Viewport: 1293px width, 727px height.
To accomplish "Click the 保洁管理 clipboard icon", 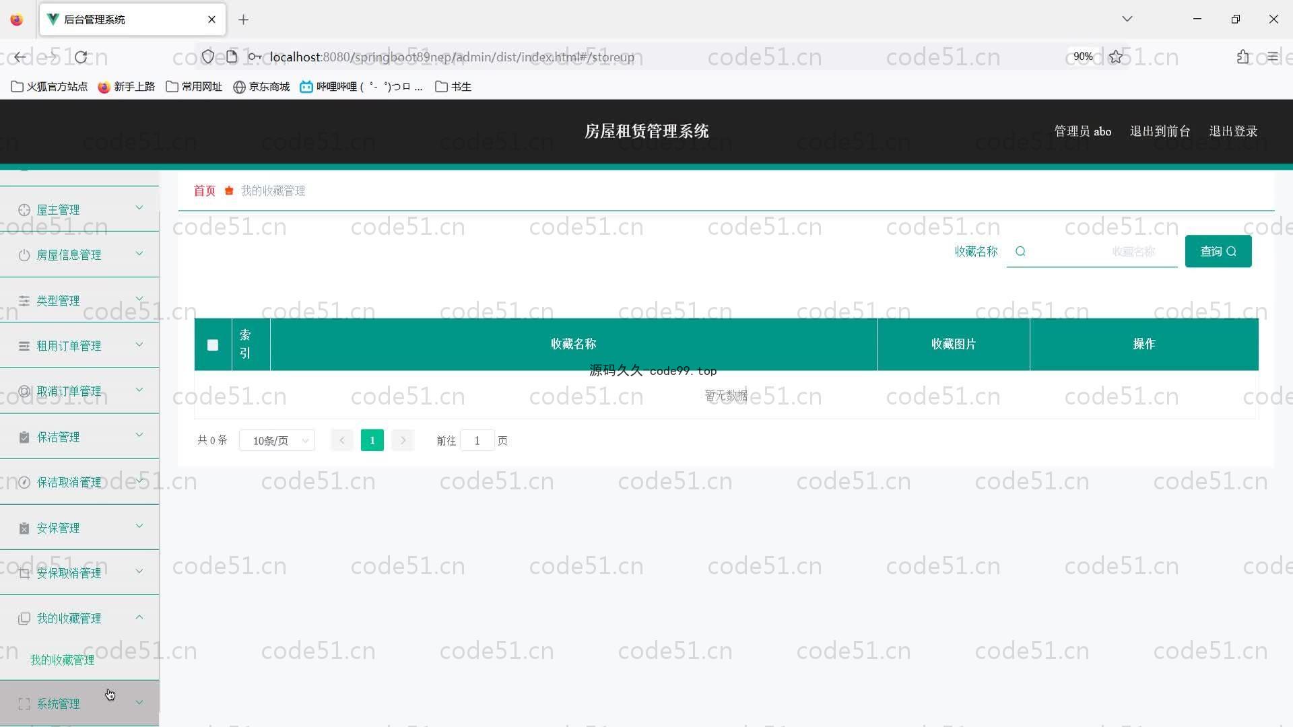I will click(24, 438).
